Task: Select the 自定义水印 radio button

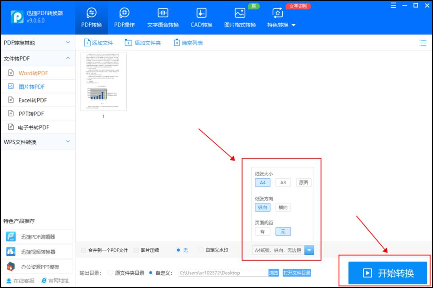Action: click(x=200, y=250)
